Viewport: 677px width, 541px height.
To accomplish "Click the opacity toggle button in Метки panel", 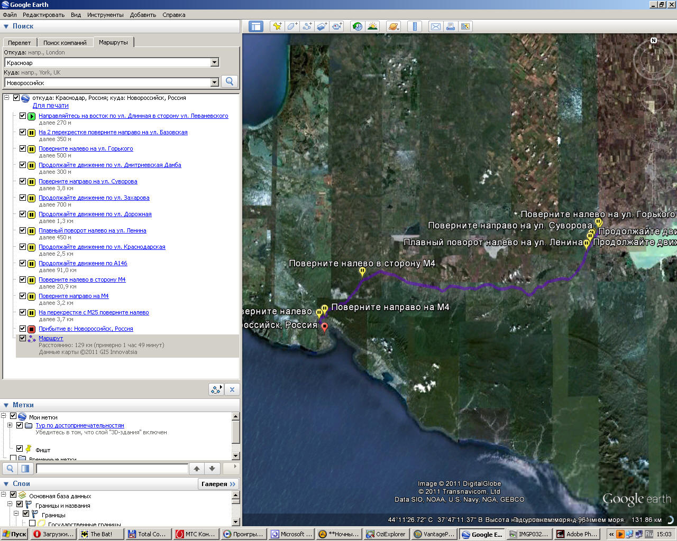I will tap(25, 469).
